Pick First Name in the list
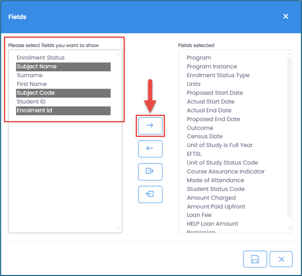Viewport: 302px width, 276px height. pos(31,84)
